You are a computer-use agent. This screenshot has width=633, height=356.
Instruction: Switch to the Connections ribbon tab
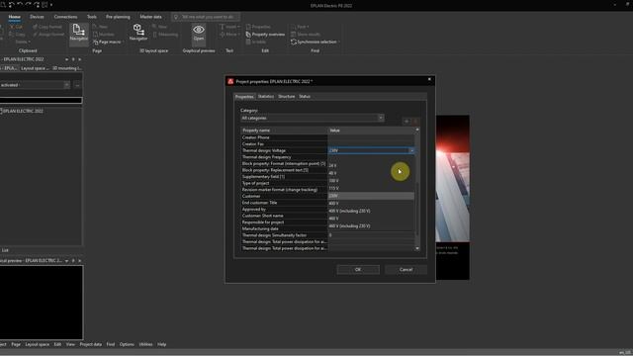pos(65,17)
